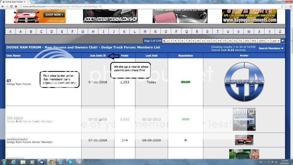Open the page navigation dropdown arrow
Viewport: 293px width, 165px height.
[283, 41]
